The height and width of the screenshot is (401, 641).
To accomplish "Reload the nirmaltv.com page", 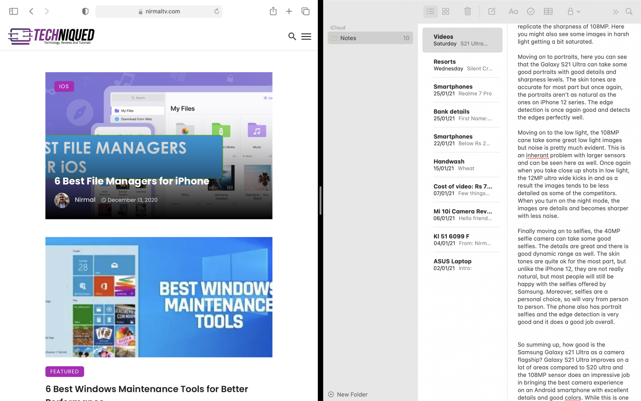I will point(217,12).
